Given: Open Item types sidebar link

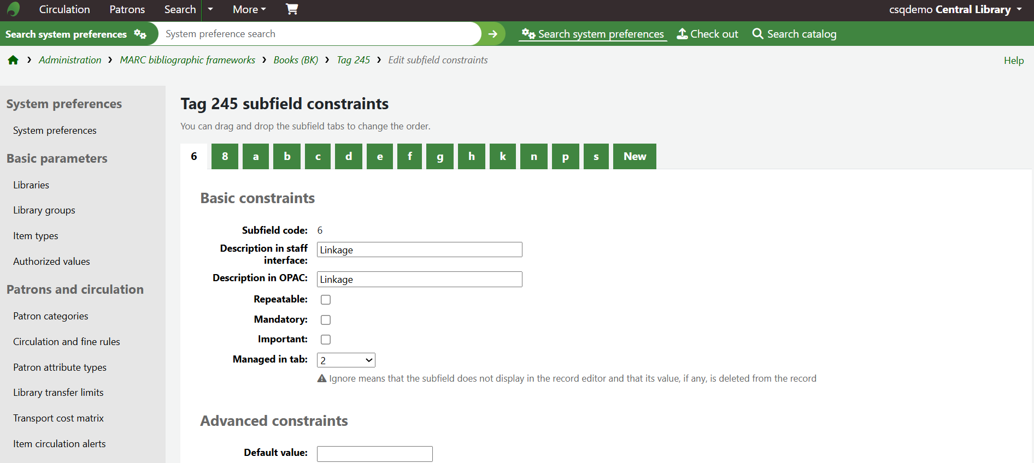Looking at the screenshot, I should click(x=36, y=236).
